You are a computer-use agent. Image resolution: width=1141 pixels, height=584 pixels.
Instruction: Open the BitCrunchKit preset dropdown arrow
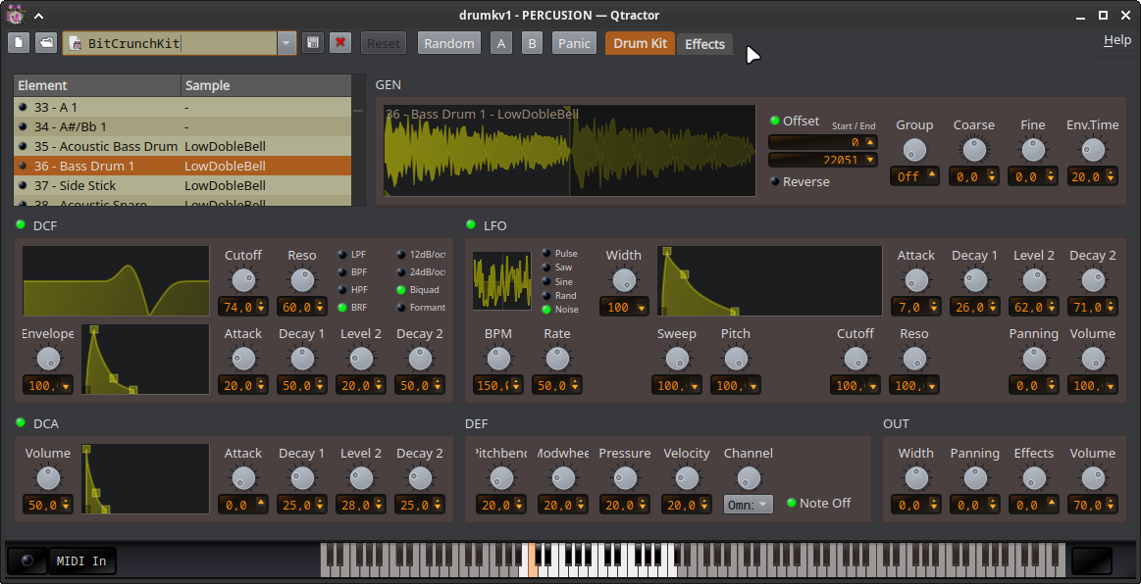pos(286,43)
